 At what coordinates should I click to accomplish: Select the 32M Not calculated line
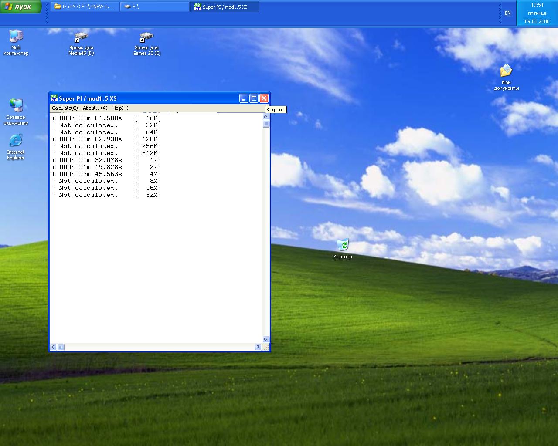click(106, 195)
